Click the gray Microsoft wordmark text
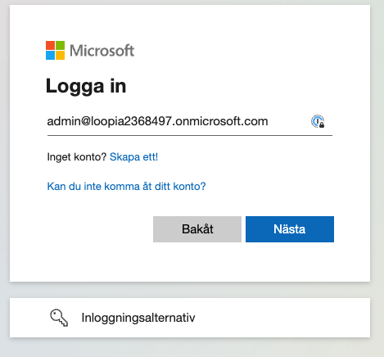Viewport: 384px width, 357px height. (x=102, y=51)
